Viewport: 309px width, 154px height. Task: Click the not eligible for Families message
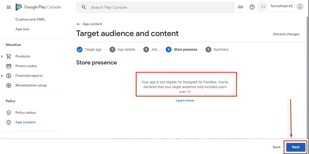point(185,87)
